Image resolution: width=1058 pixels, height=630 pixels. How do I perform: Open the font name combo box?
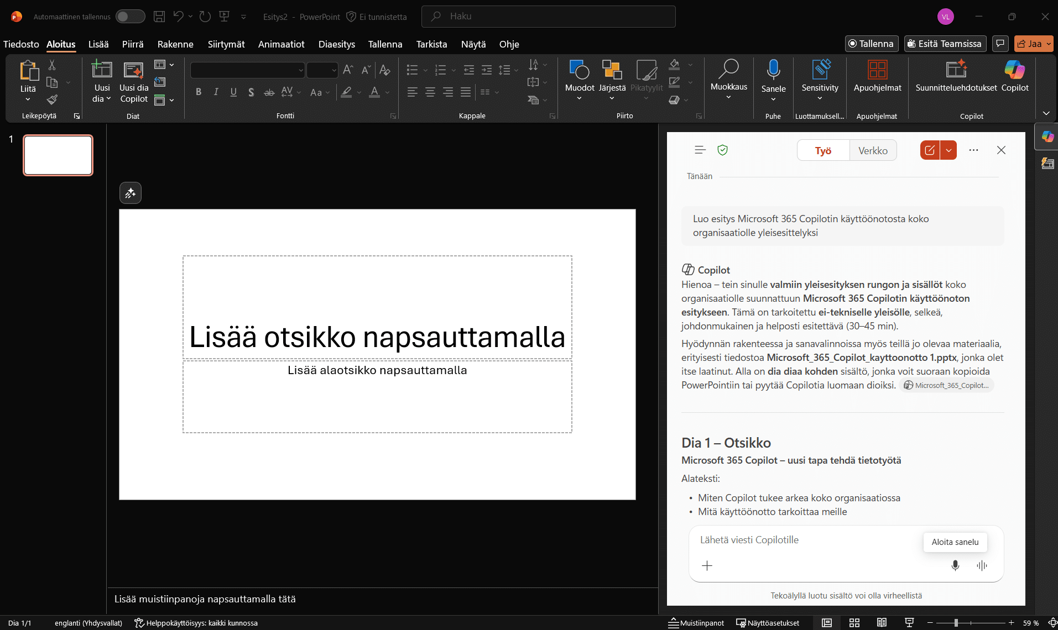click(x=247, y=70)
